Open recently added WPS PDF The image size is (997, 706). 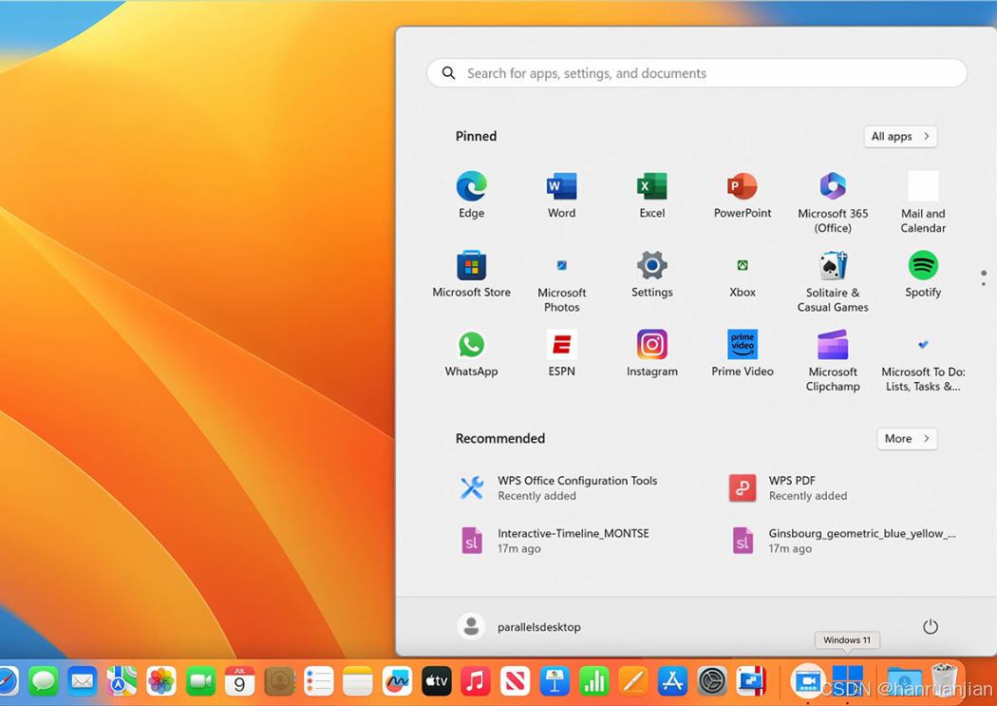coord(788,487)
